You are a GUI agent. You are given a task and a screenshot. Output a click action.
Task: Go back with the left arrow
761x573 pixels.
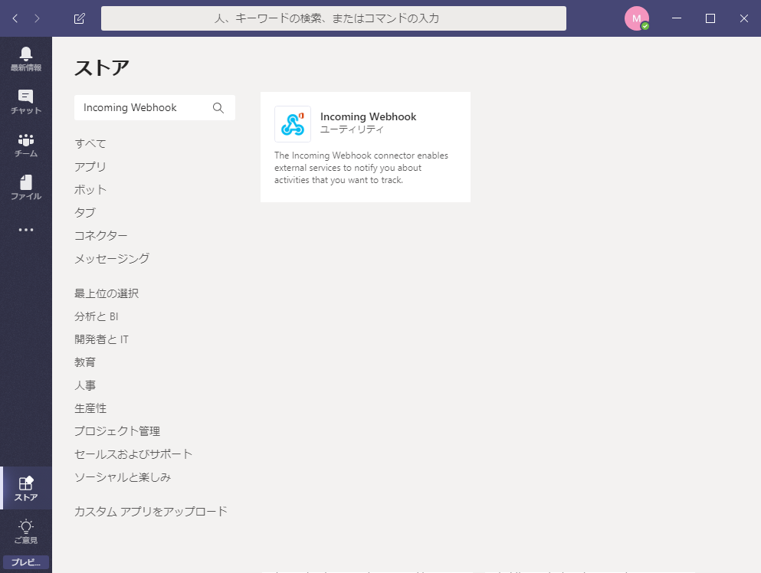tap(15, 18)
